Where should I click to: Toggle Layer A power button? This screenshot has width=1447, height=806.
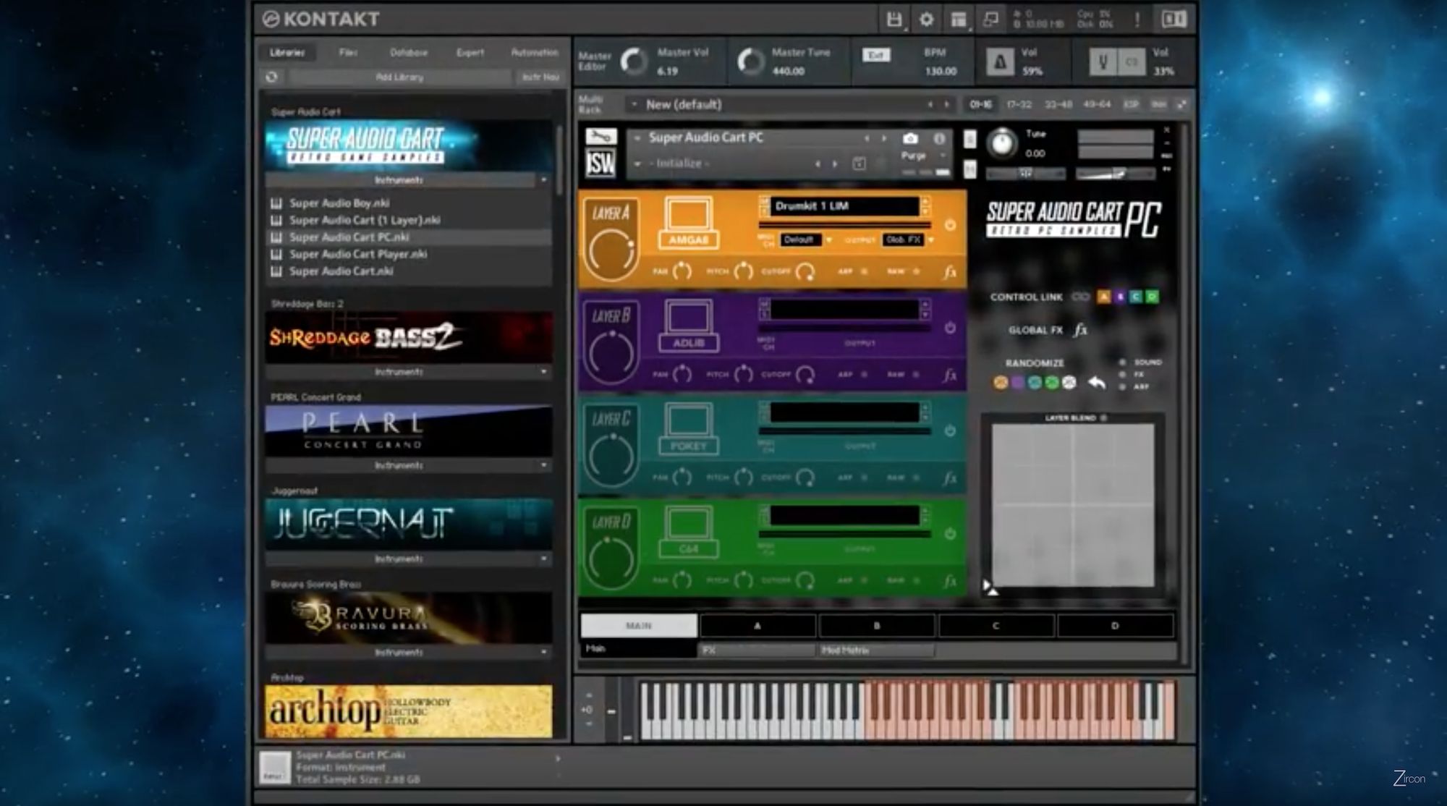(x=950, y=225)
